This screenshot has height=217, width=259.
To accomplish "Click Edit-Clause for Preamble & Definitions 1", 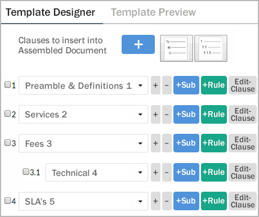I will tap(243, 85).
